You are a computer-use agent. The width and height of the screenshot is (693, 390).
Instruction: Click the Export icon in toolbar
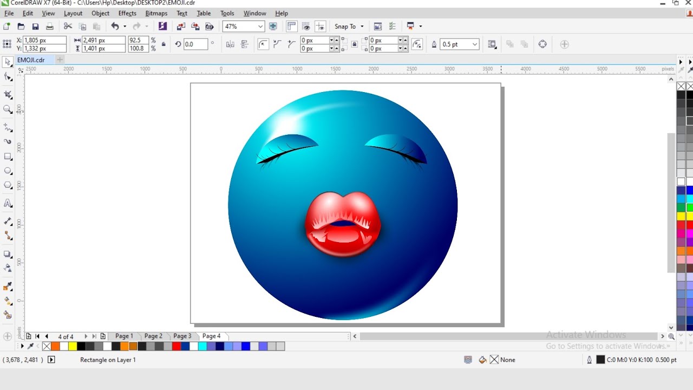coord(195,26)
